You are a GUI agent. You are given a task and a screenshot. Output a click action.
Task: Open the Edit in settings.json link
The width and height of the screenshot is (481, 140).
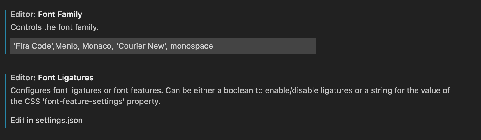[46, 120]
